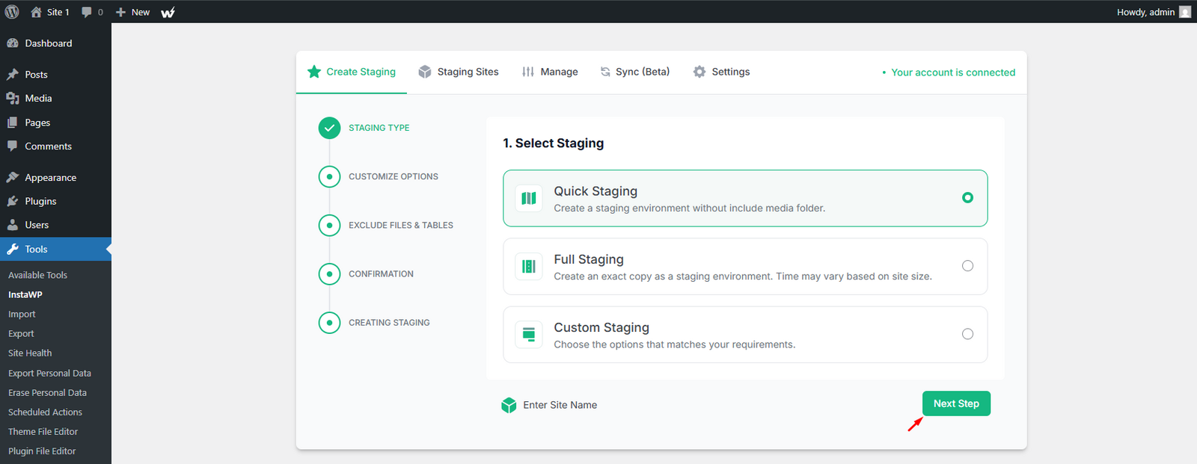Viewport: 1197px width, 464px height.
Task: Click the Full Staging card icon
Action: tap(529, 267)
